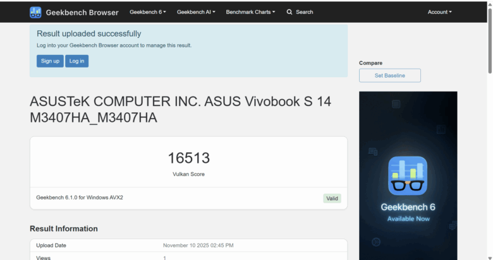The image size is (493, 260).
Task: Click the November 10 2025 02:45 PM value
Action: pyautogui.click(x=198, y=245)
